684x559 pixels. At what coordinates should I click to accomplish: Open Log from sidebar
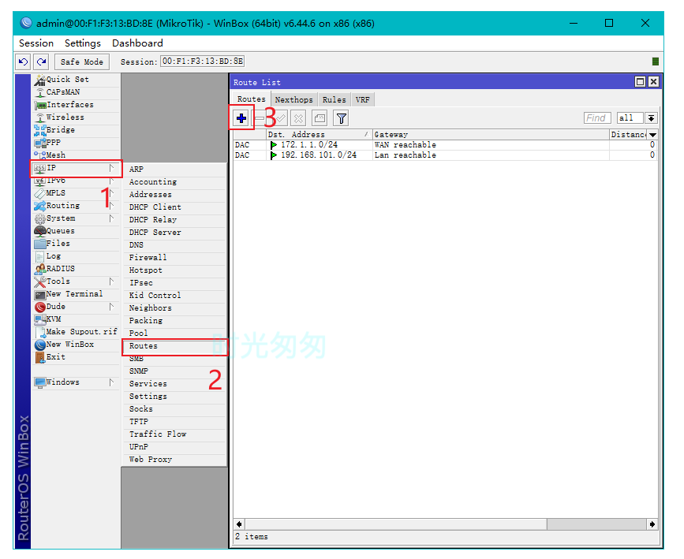click(76, 256)
